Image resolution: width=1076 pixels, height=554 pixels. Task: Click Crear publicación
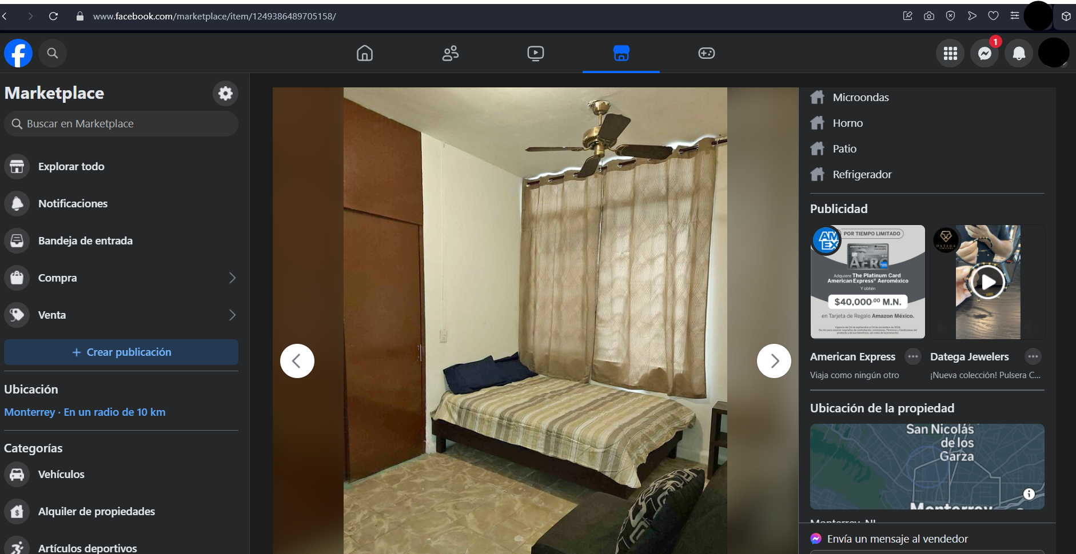pyautogui.click(x=121, y=352)
